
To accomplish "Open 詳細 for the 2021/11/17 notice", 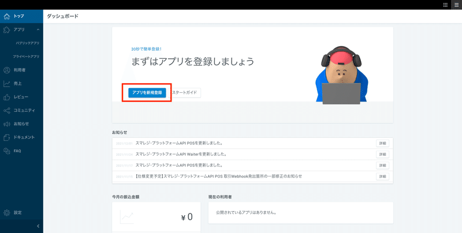I will 382,166.
